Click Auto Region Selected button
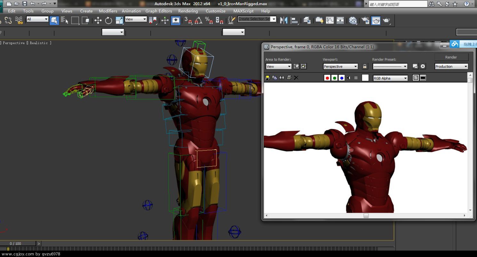477x257 pixels. (x=304, y=66)
